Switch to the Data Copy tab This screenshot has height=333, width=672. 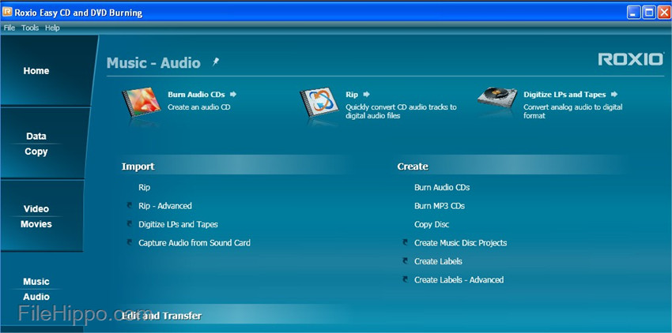pyautogui.click(x=36, y=144)
